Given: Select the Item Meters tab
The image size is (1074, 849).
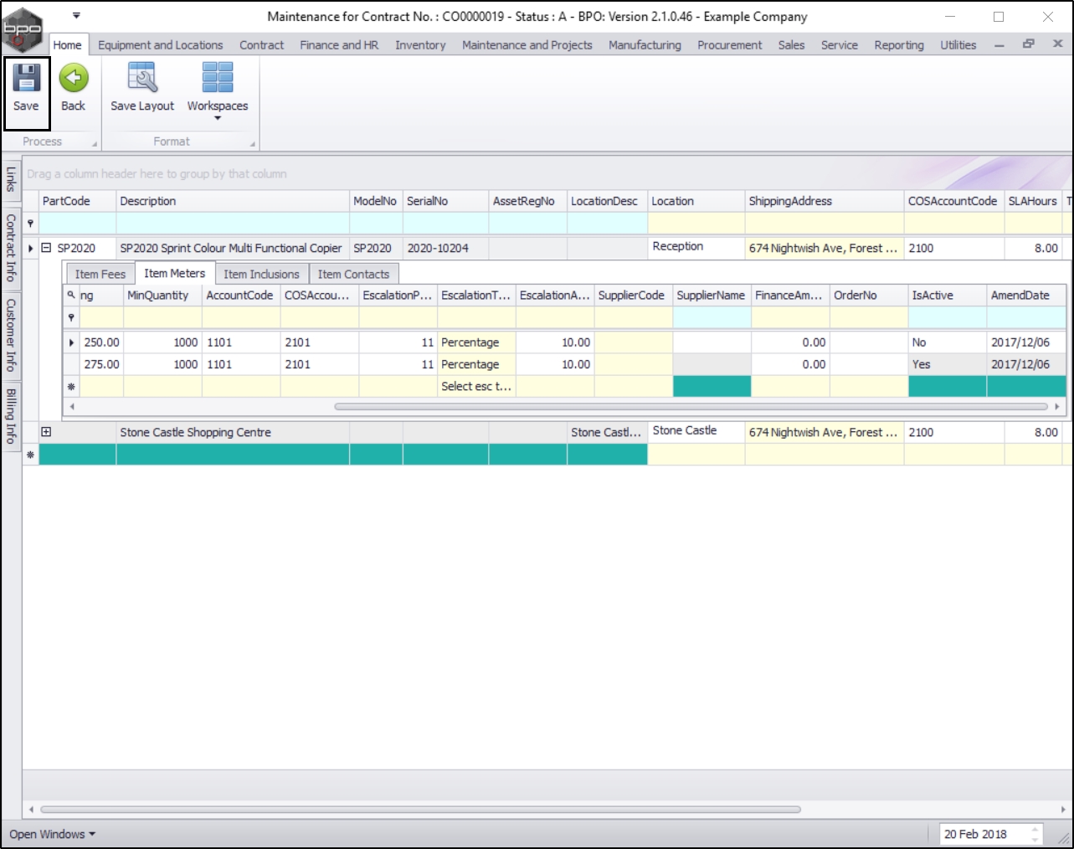Looking at the screenshot, I should [x=174, y=273].
